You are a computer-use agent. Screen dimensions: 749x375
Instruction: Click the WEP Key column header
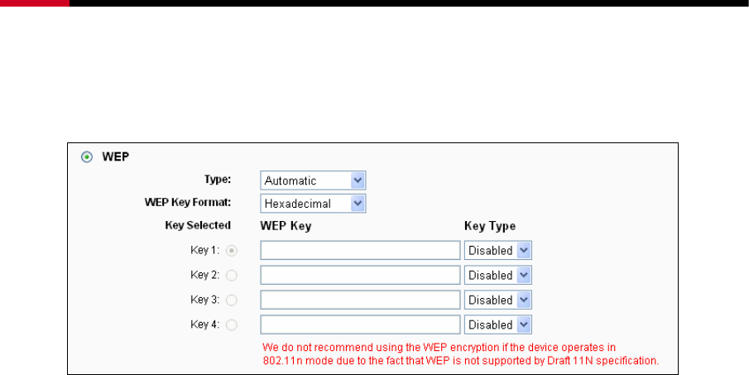286,226
